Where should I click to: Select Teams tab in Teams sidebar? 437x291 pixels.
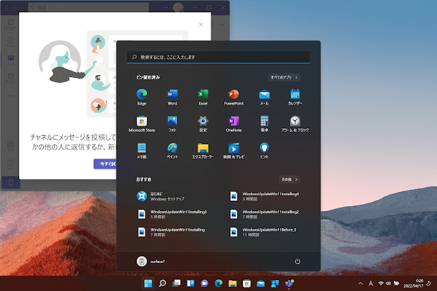click(x=10, y=59)
